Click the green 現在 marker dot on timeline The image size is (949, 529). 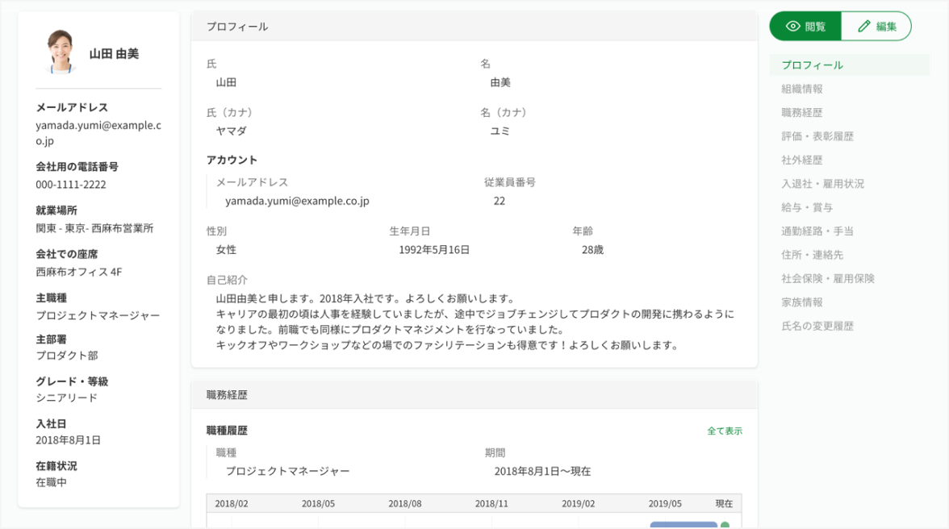(725, 526)
